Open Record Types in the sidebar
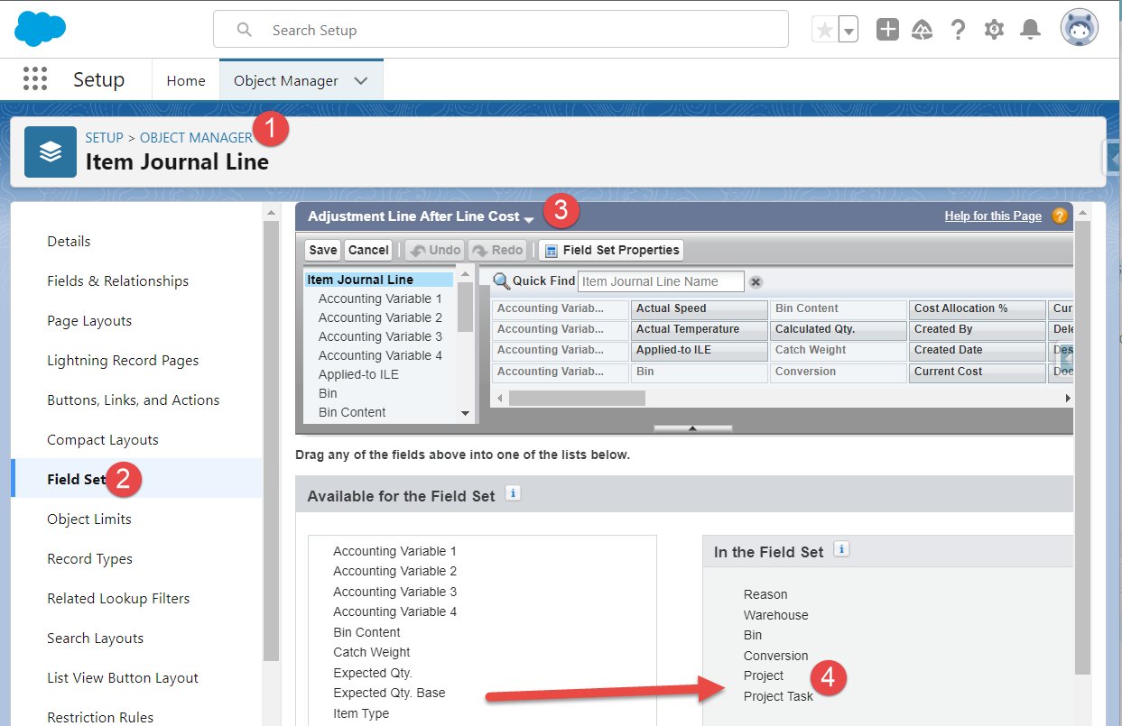 (x=89, y=558)
